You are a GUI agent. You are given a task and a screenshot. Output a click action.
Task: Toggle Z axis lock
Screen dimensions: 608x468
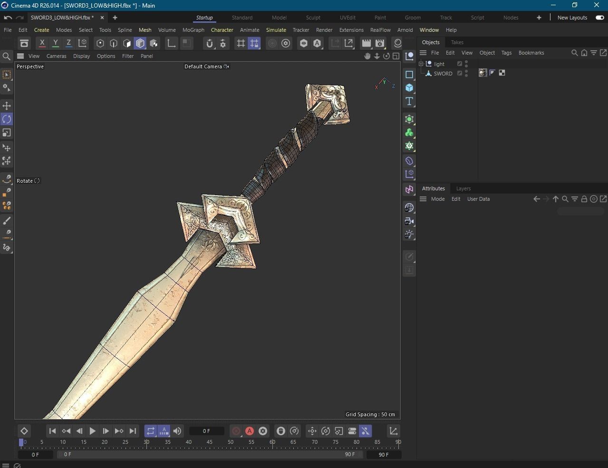coord(68,43)
